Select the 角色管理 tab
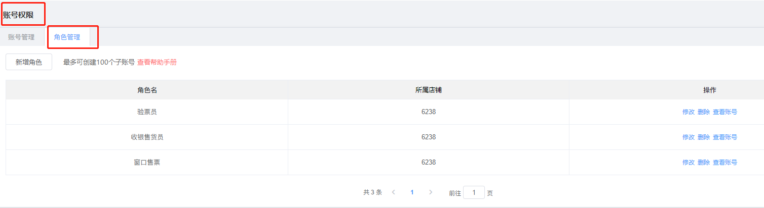The height and width of the screenshot is (208, 764). click(67, 37)
